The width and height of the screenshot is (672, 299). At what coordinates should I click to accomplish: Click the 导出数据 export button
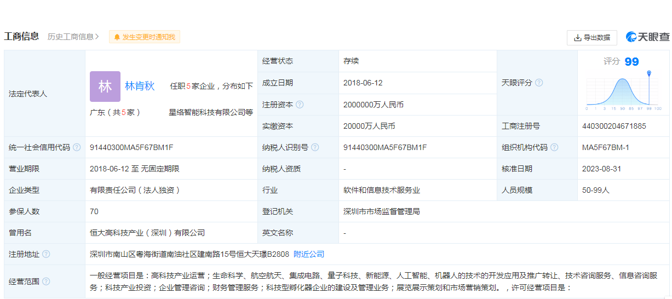tap(591, 38)
